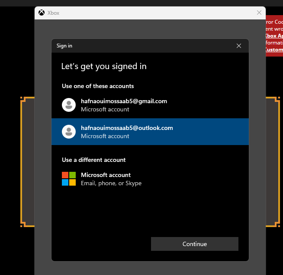283x275 pixels.
Task: Open the Custom link in red error banner
Action: coord(274,50)
